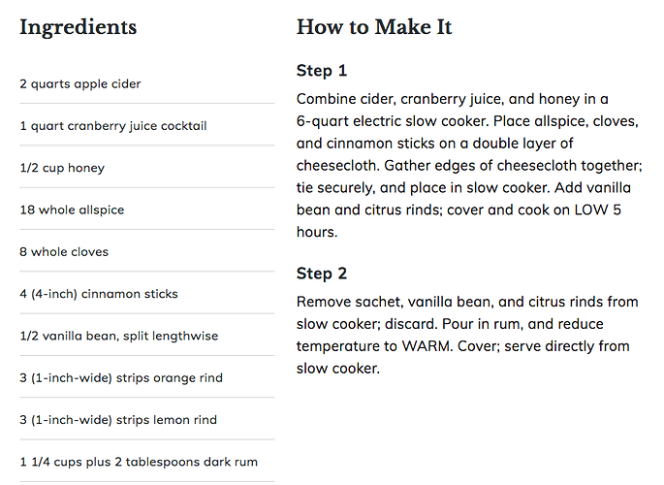Click the word LOW in Step 1
The width and height of the screenshot is (664, 485).
590,210
